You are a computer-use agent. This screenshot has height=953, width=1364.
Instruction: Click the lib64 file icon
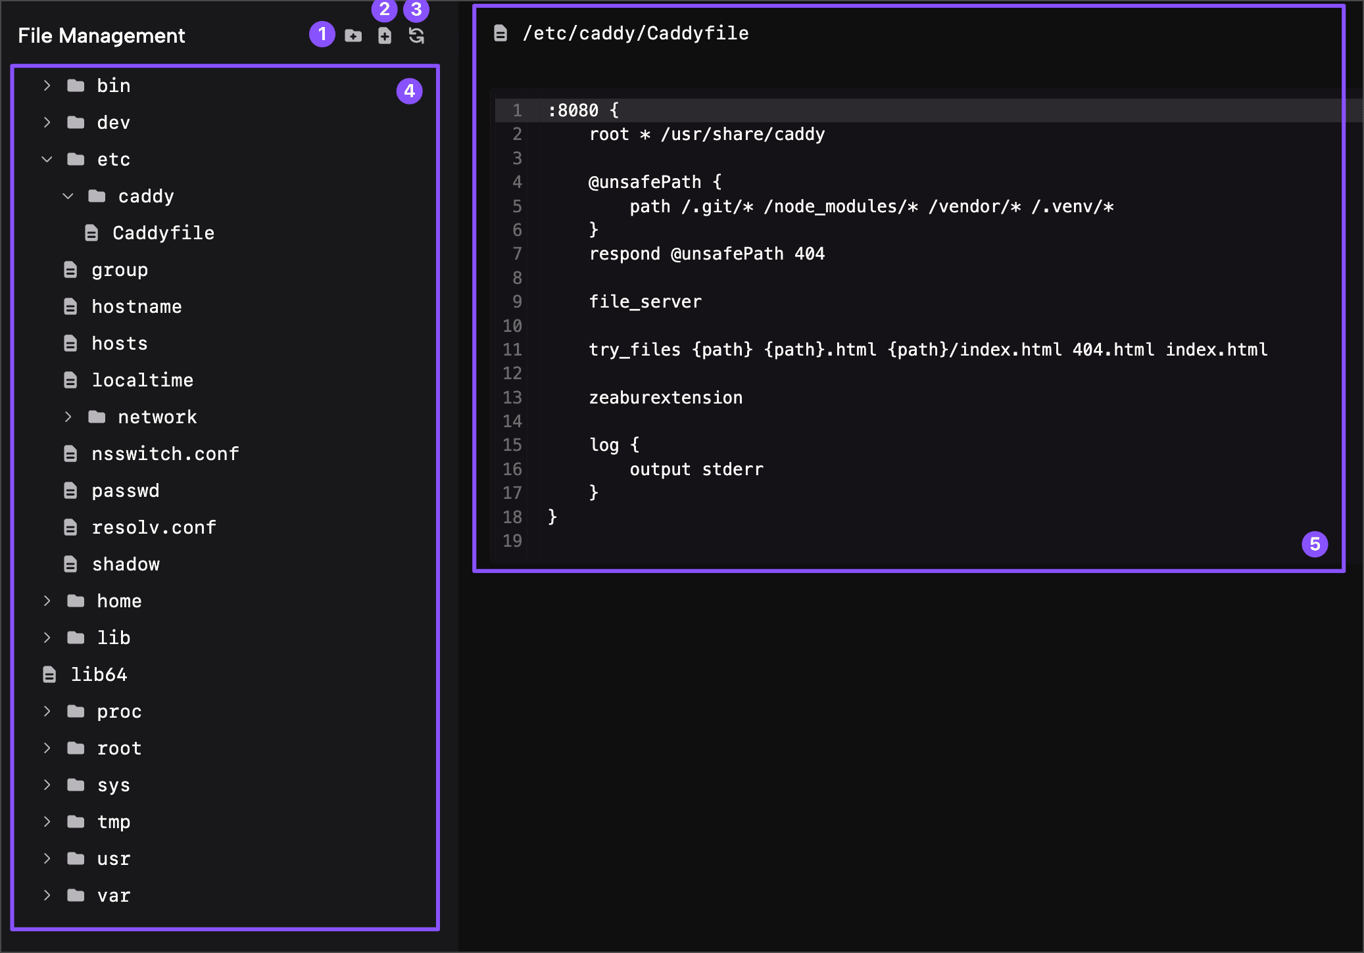click(x=49, y=674)
